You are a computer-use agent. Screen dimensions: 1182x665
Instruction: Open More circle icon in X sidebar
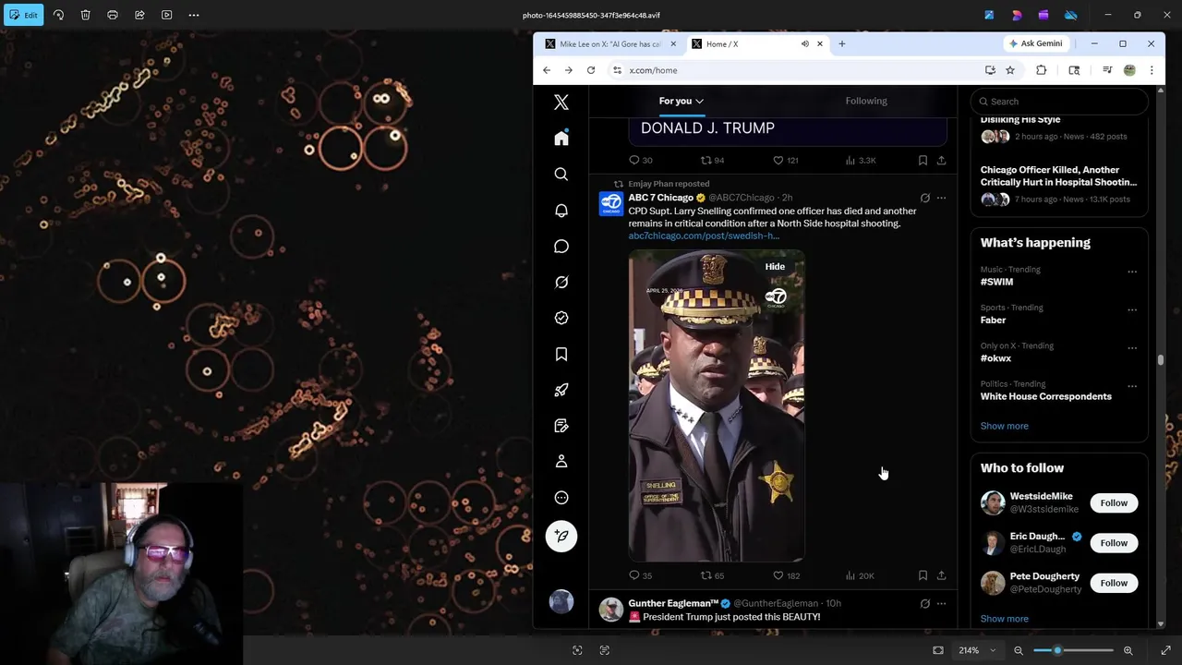pos(561,498)
